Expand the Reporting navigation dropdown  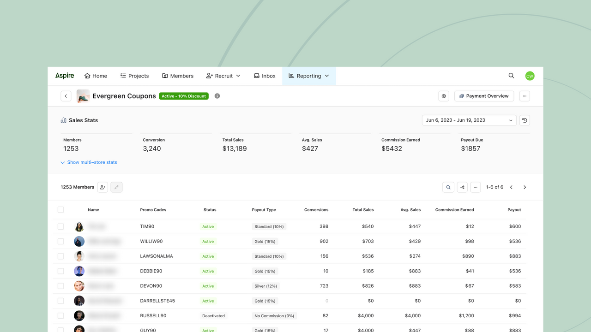(x=309, y=76)
